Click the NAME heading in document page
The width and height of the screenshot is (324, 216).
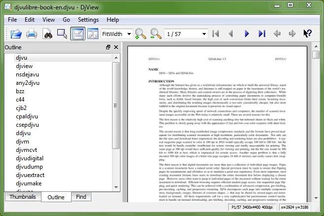coord(153,70)
